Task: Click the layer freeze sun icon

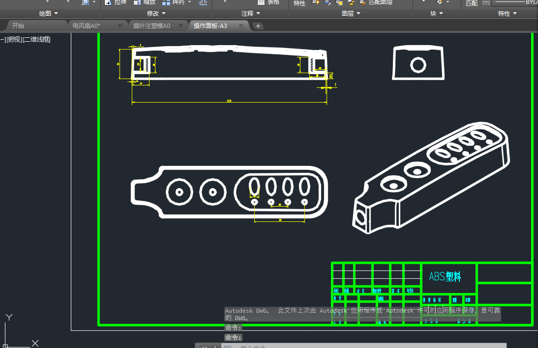Action: pyautogui.click(x=339, y=2)
